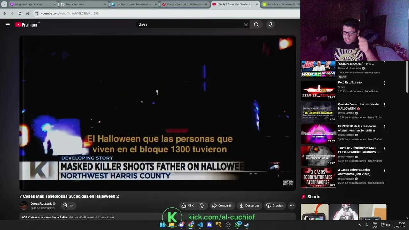Open 'El ICEBERG de las realidades' thumbnail
The image size is (409, 230).
tap(319, 134)
